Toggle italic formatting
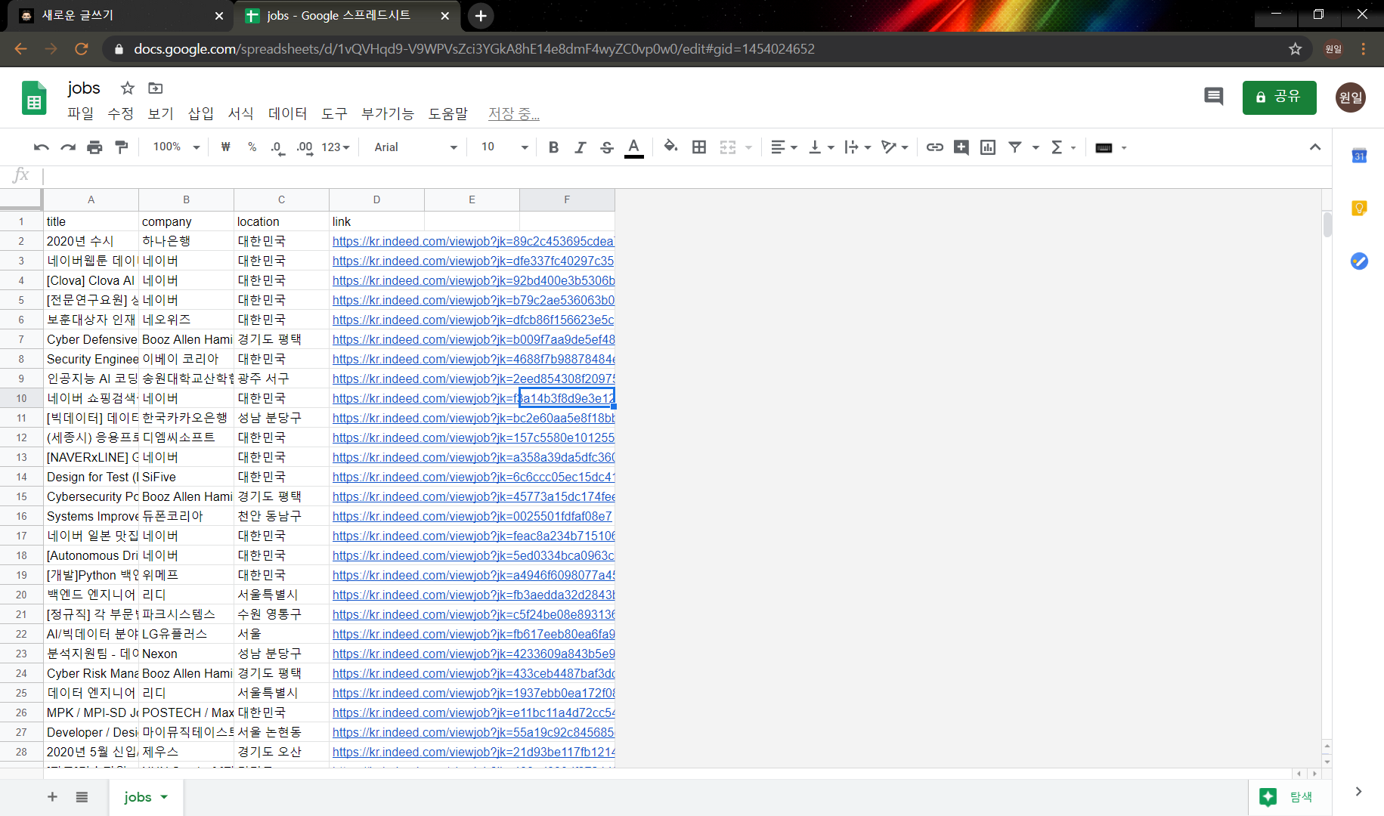This screenshot has width=1384, height=816. [x=580, y=147]
